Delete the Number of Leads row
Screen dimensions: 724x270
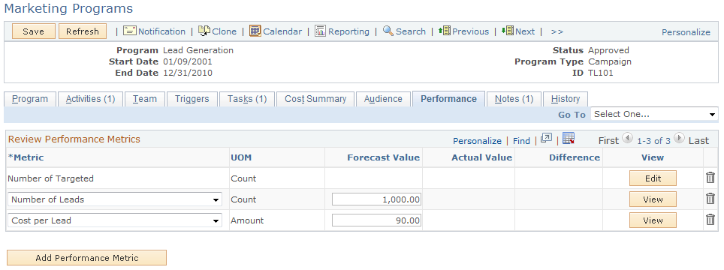[710, 199]
